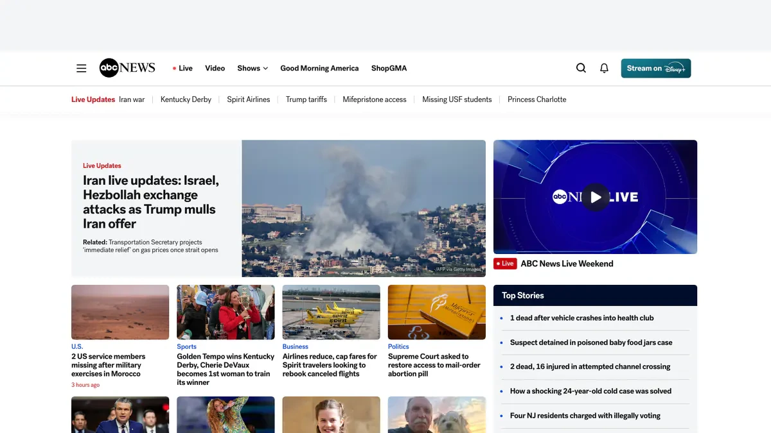This screenshot has width=771, height=433.
Task: Open the smiling young girl thumbnail
Action: point(332,414)
